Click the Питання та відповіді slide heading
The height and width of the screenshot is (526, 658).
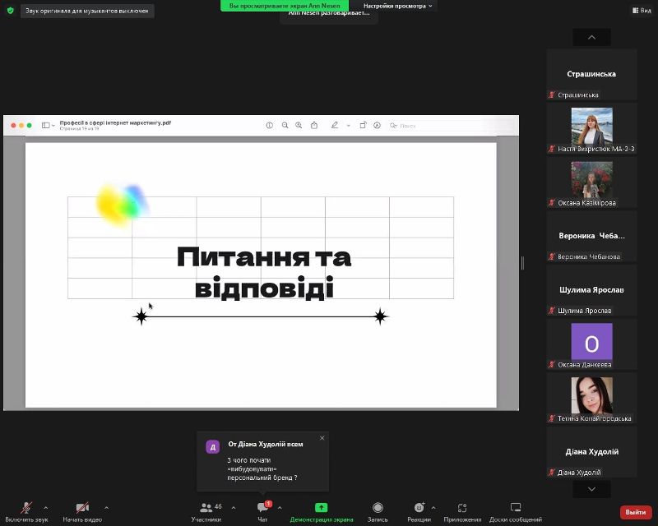pos(264,272)
